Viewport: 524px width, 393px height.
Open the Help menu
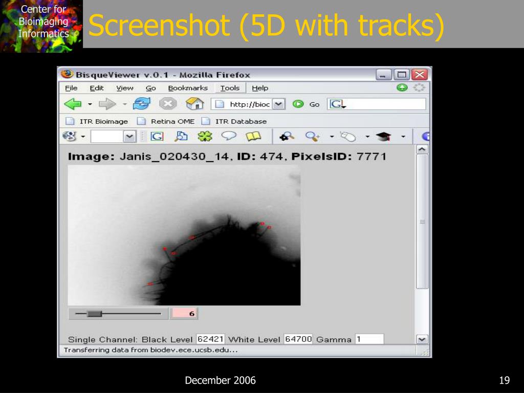pyautogui.click(x=260, y=88)
